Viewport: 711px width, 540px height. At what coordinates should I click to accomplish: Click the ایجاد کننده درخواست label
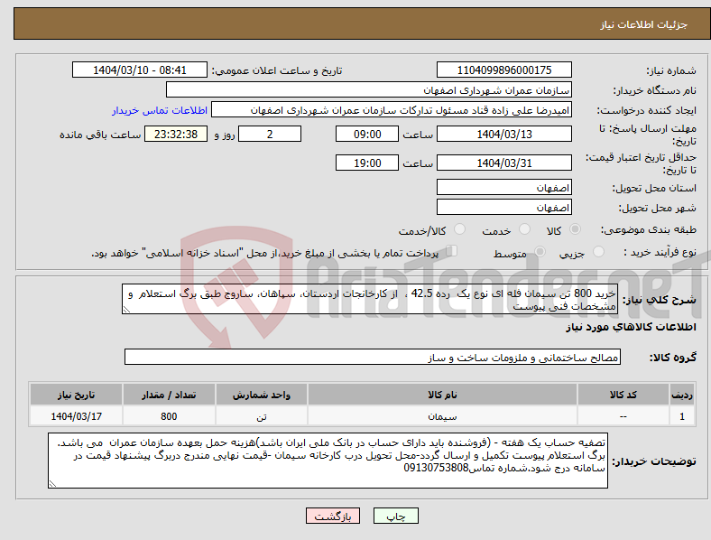coord(647,111)
